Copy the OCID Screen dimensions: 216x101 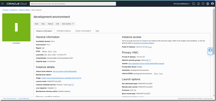click(55, 52)
